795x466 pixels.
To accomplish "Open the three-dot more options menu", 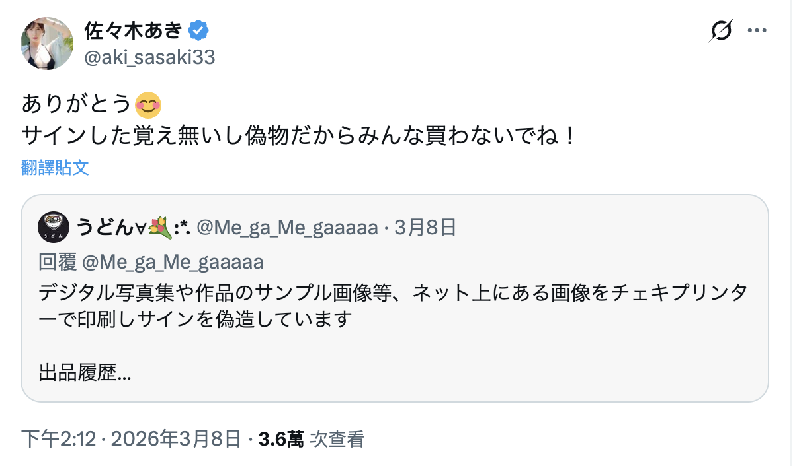I will [x=757, y=30].
